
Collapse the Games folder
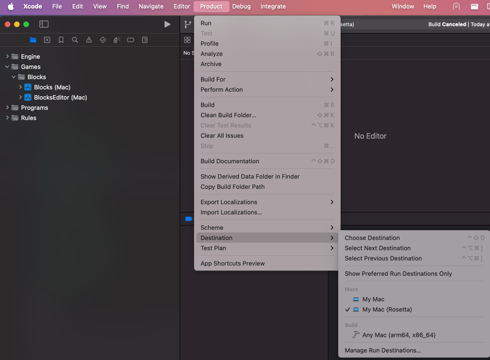click(7, 66)
